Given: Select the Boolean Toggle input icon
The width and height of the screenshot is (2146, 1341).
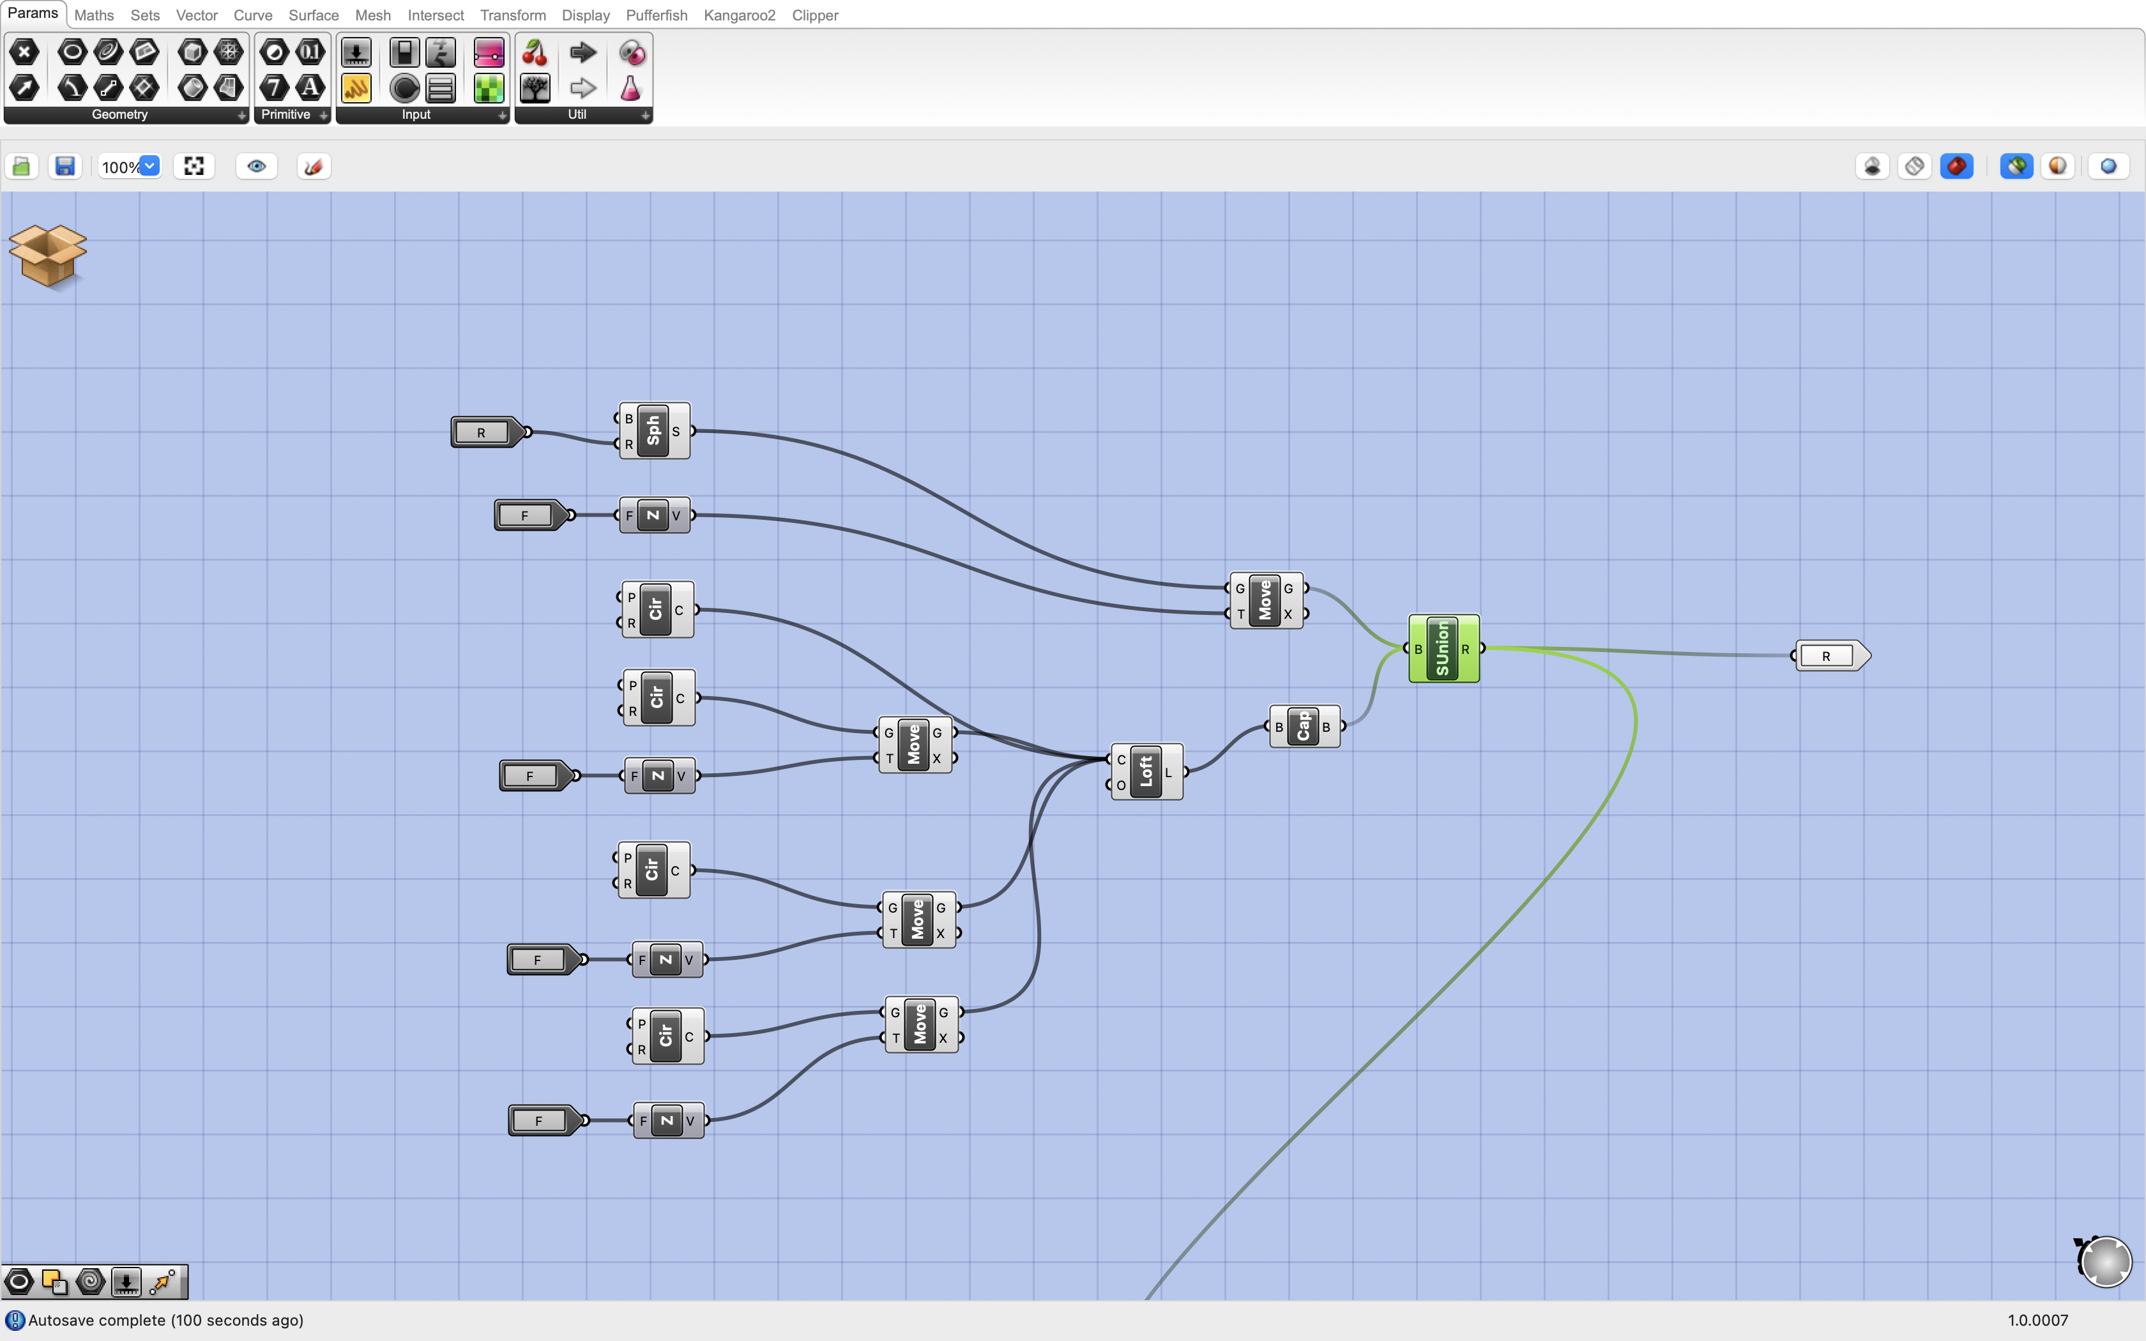Looking at the screenshot, I should coord(404,53).
